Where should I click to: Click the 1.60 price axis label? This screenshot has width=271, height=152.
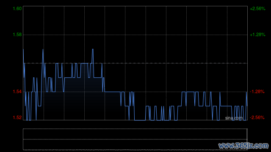pyautogui.click(x=17, y=8)
